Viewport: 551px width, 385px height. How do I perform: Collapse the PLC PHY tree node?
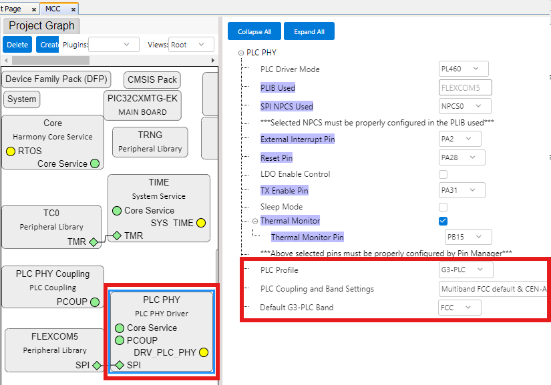tap(240, 53)
